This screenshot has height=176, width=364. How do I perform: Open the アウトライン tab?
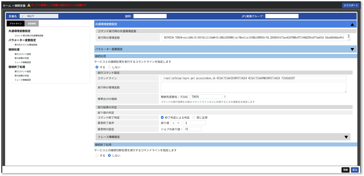pyautogui.click(x=16, y=23)
